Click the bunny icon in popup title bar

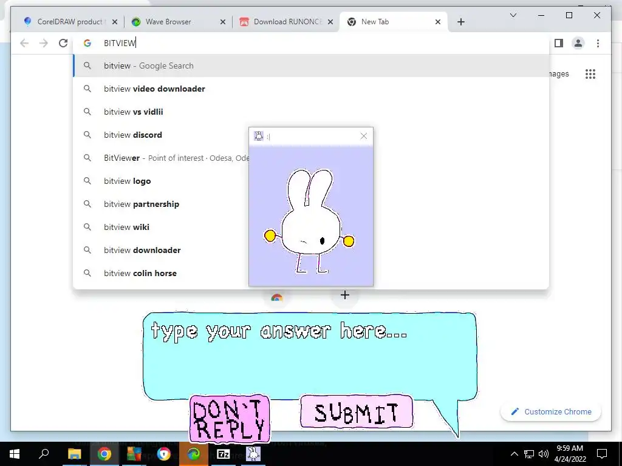click(x=259, y=137)
